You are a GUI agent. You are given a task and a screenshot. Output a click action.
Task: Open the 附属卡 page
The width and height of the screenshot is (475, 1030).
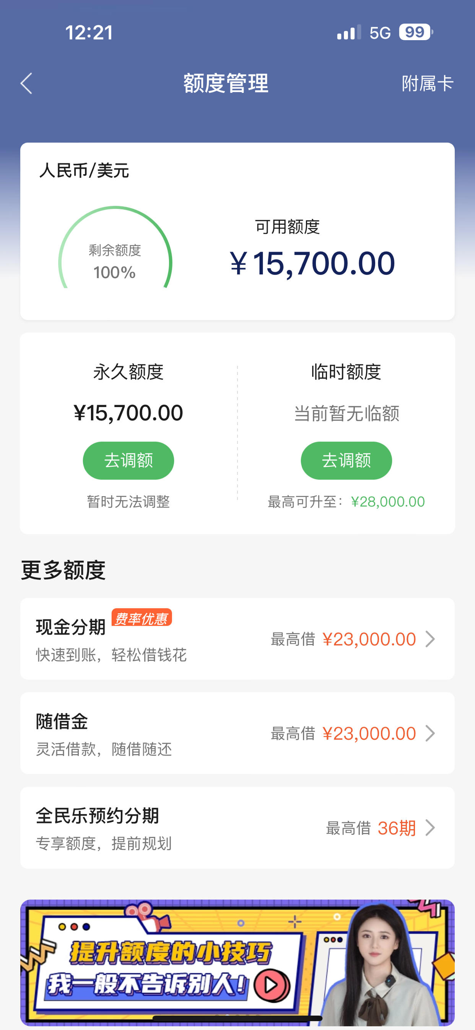pos(427,83)
